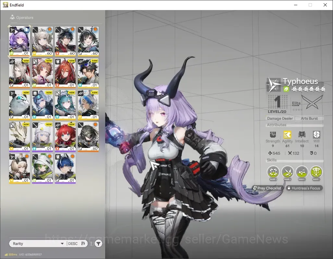Click the Operators header icon
The width and height of the screenshot is (333, 259).
[12, 17]
